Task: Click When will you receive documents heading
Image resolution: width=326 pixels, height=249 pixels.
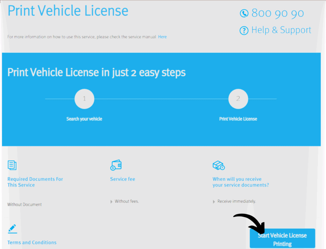Action: tap(241, 182)
